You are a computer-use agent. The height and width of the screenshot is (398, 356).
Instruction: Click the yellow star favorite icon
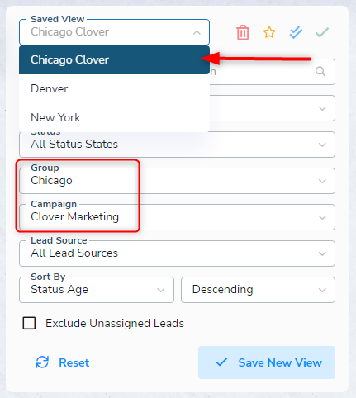pos(269,32)
